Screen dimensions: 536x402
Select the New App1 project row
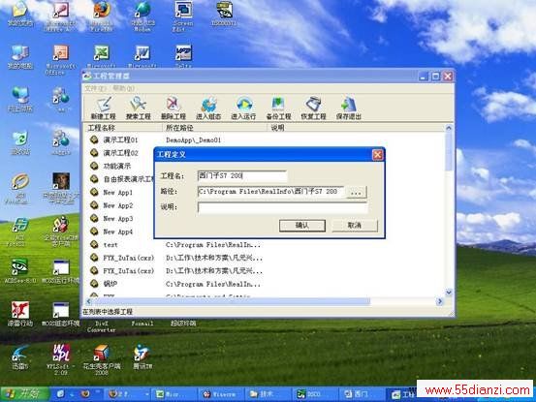[x=117, y=193]
